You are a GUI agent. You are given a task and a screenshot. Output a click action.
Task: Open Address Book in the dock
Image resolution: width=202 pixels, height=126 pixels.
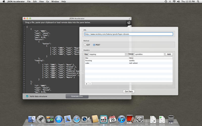point(94,119)
